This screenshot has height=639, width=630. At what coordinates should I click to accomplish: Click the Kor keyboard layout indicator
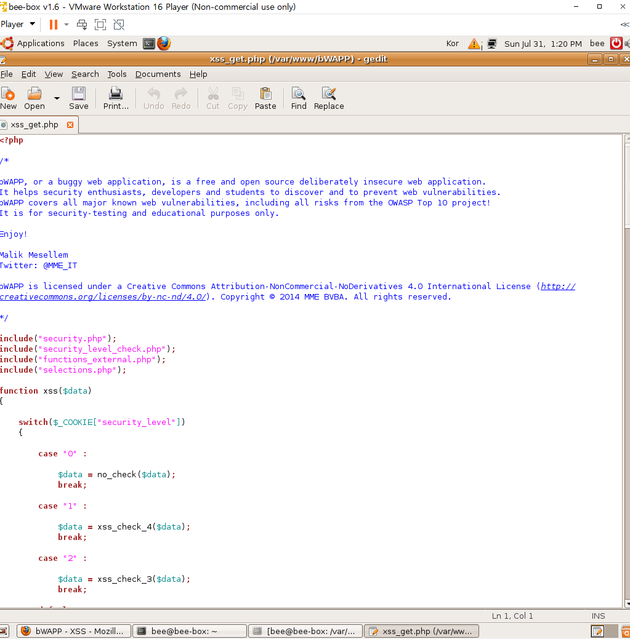453,44
